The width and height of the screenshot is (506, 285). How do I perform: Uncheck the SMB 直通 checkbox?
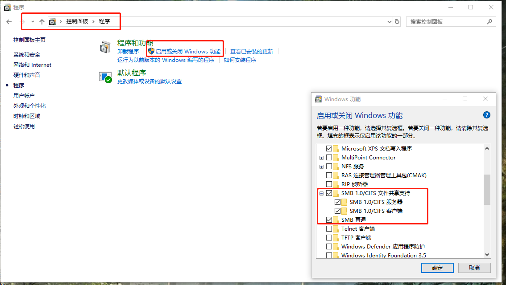pyautogui.click(x=329, y=220)
